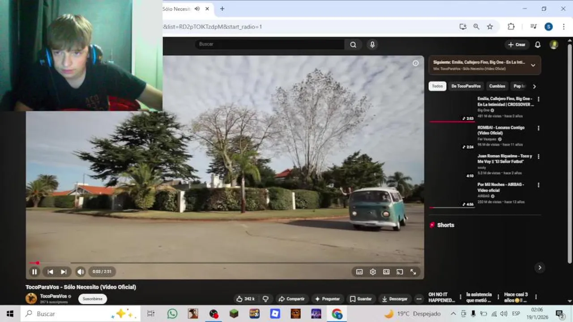Click the YouTube search magnifier button
This screenshot has height=322, width=573.
353,44
